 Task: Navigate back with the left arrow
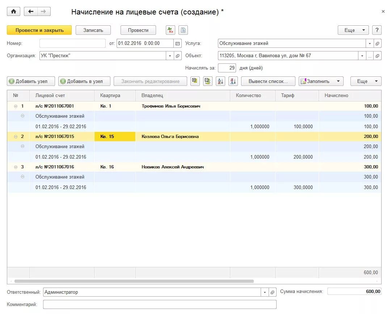pos(31,12)
